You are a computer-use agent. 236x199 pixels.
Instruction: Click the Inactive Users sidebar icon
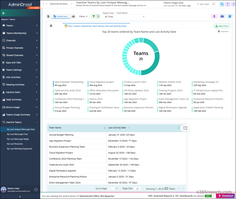pyautogui.click(x=4, y=92)
